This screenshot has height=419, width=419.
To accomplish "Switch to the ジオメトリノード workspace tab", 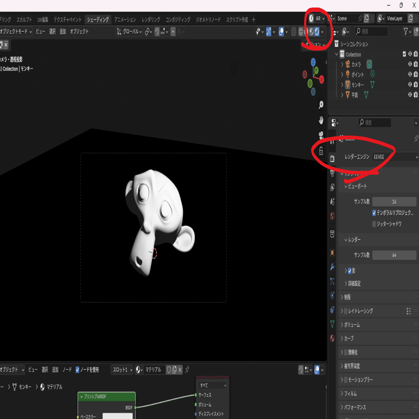I will point(208,19).
